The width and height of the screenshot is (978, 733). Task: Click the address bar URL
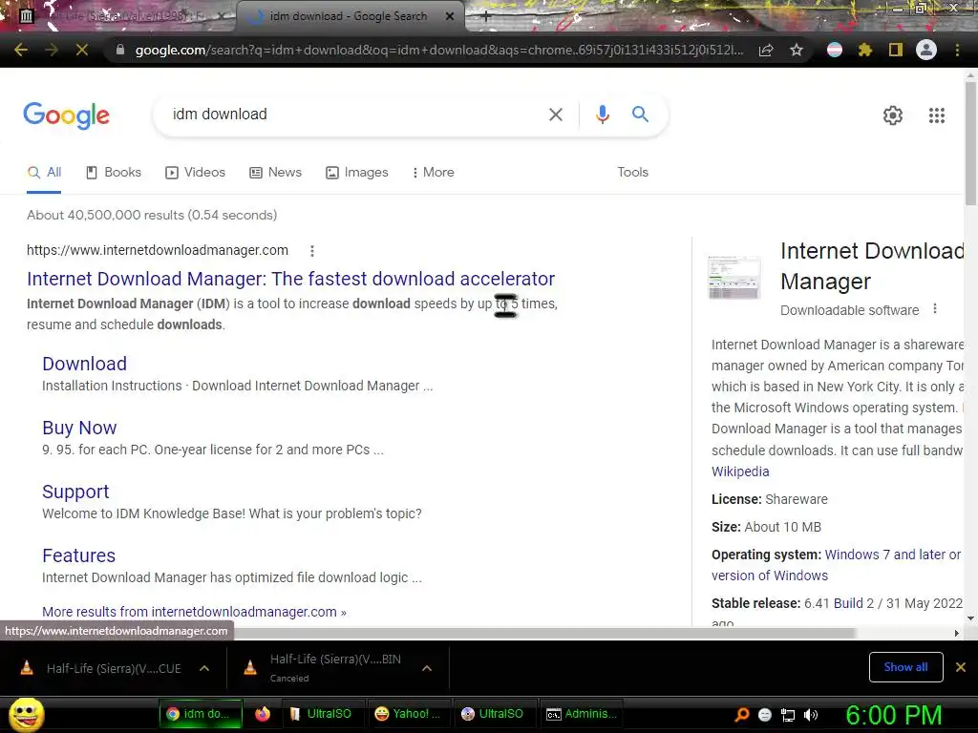point(439,50)
